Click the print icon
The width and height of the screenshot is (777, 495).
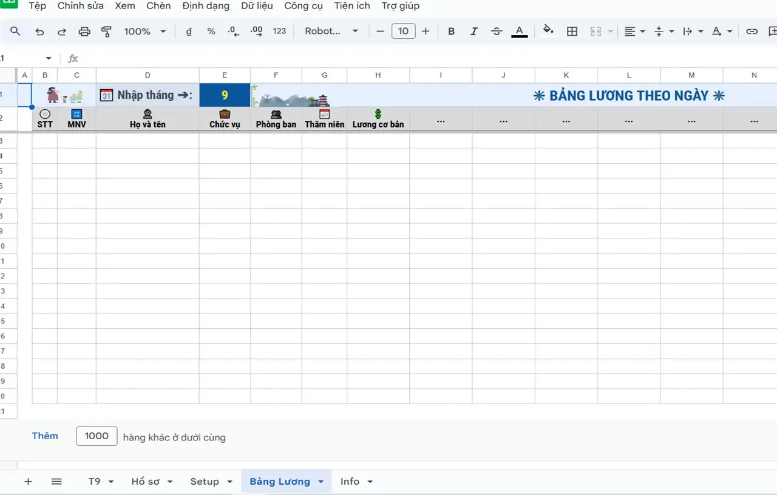[84, 32]
